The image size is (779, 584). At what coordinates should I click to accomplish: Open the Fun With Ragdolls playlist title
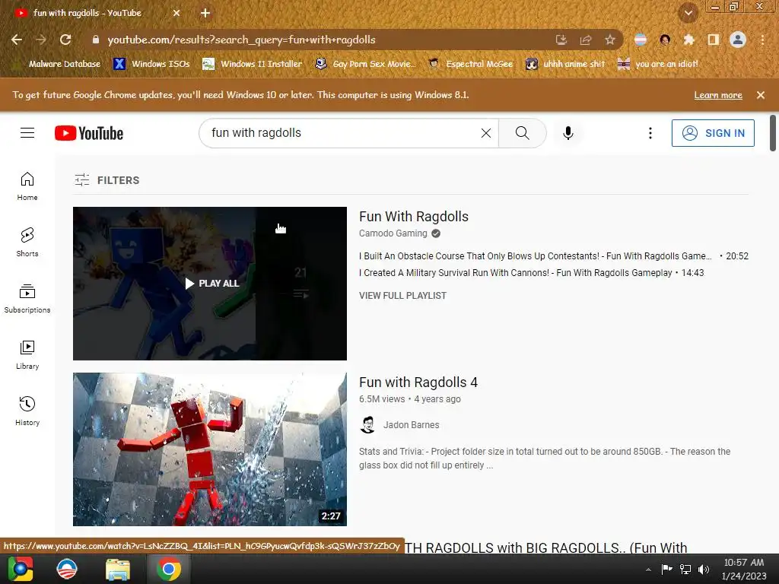[x=414, y=217]
